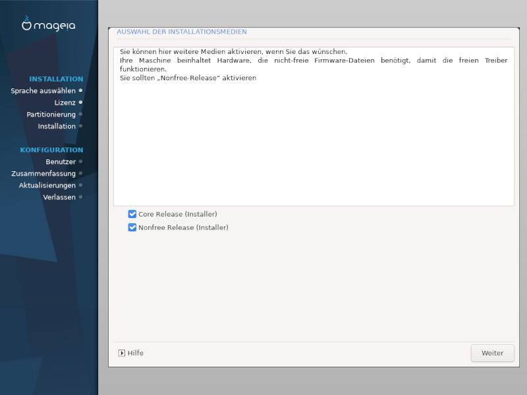Click the bullet beside Zusammenfassung
Image resolution: width=527 pixels, height=395 pixels.
[x=80, y=173]
